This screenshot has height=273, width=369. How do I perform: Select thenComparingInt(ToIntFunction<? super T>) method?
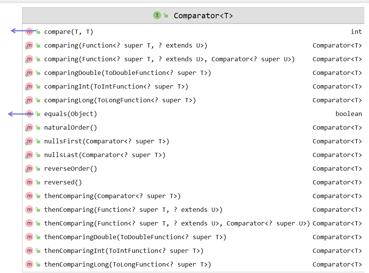124,251
